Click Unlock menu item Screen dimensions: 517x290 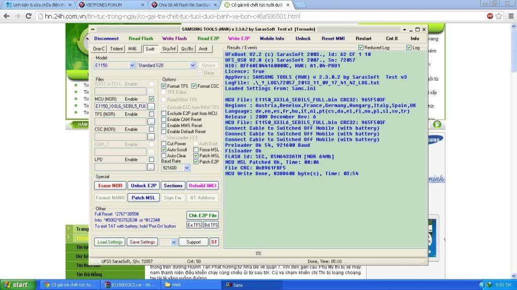pos(303,38)
